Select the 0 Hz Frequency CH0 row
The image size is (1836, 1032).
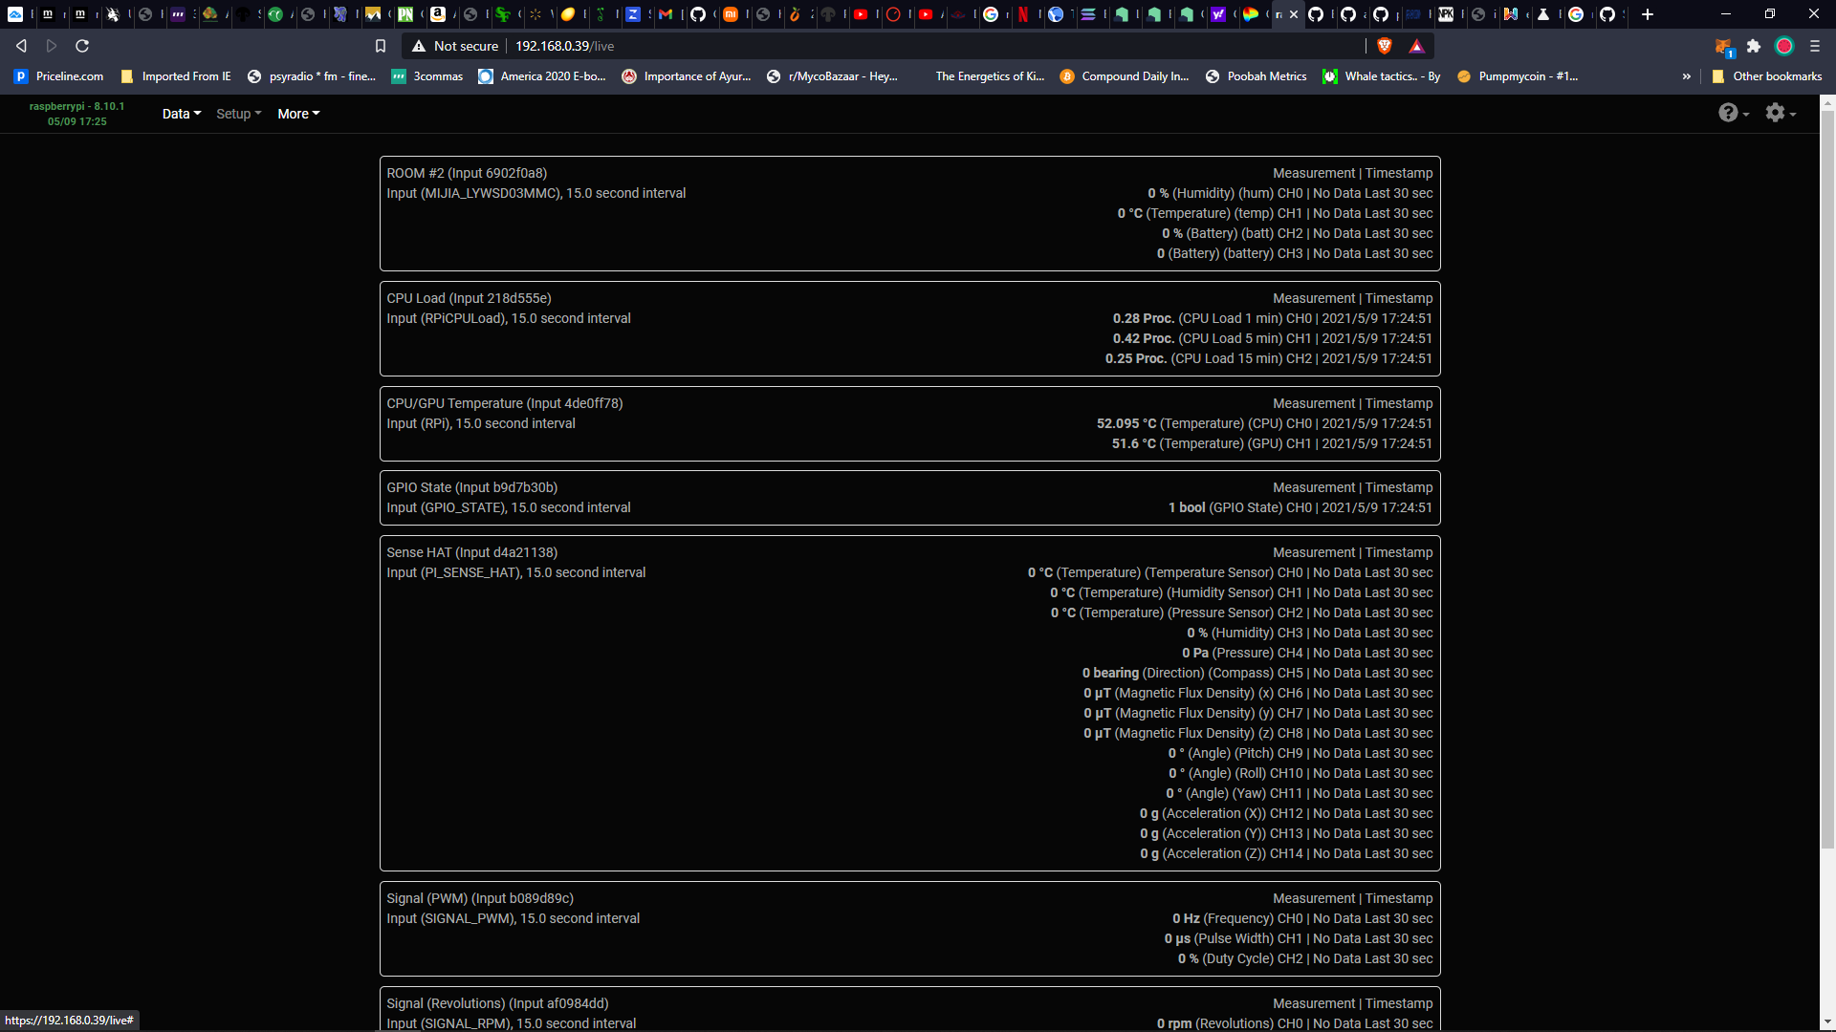click(1302, 918)
